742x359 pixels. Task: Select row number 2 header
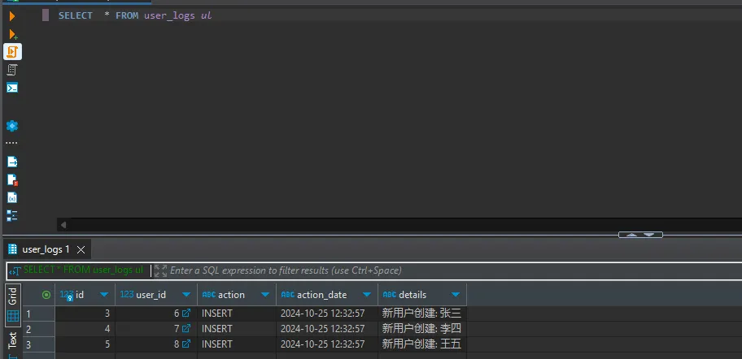(x=39, y=329)
